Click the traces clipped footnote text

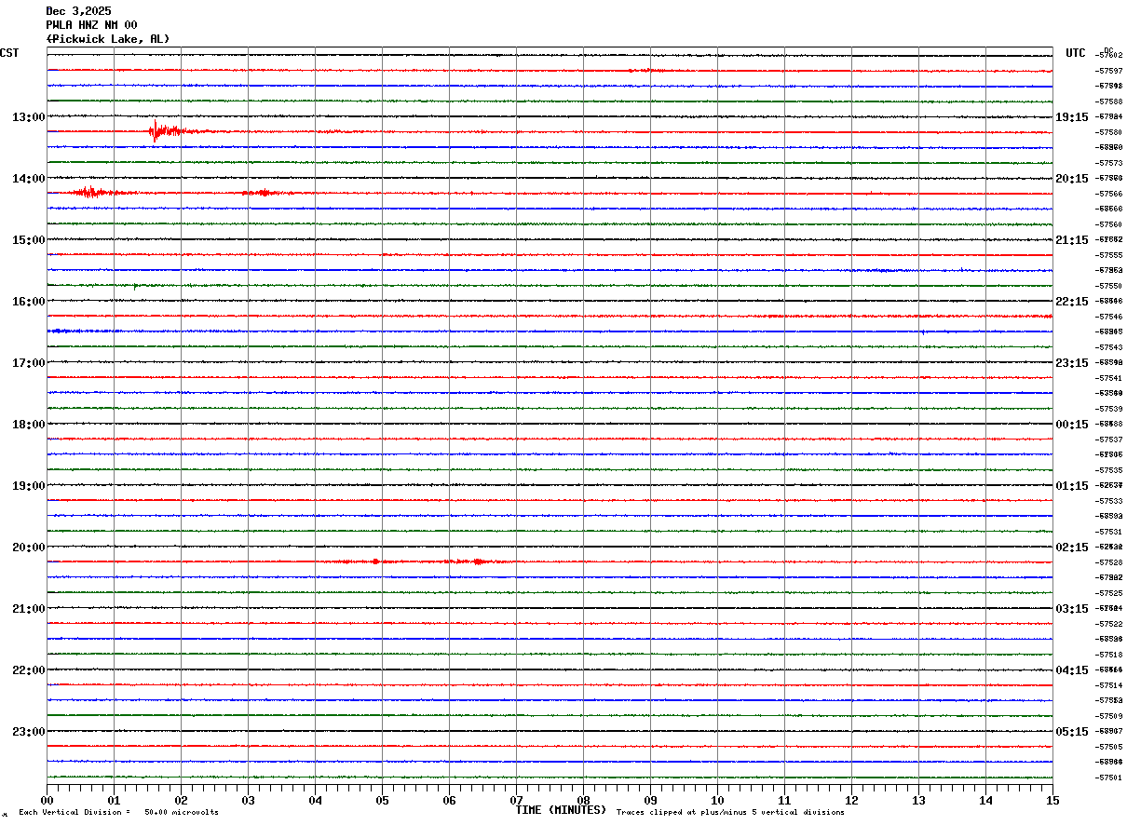[x=730, y=812]
